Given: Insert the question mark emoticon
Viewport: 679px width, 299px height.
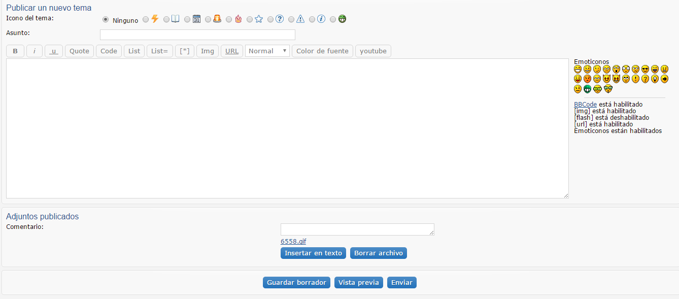Looking at the screenshot, I should (x=645, y=79).
